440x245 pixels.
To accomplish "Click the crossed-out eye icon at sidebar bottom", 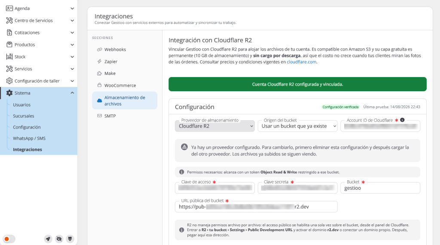I will (59, 239).
